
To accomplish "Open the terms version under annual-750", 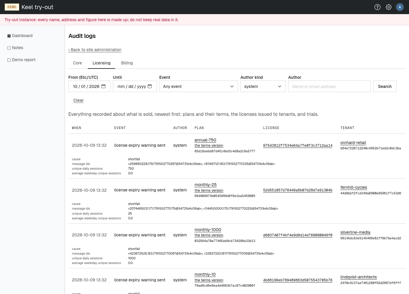I will pyautogui.click(x=209, y=146).
